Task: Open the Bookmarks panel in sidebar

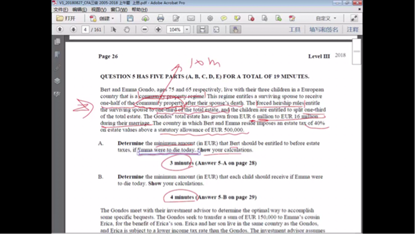Action: (57, 55)
